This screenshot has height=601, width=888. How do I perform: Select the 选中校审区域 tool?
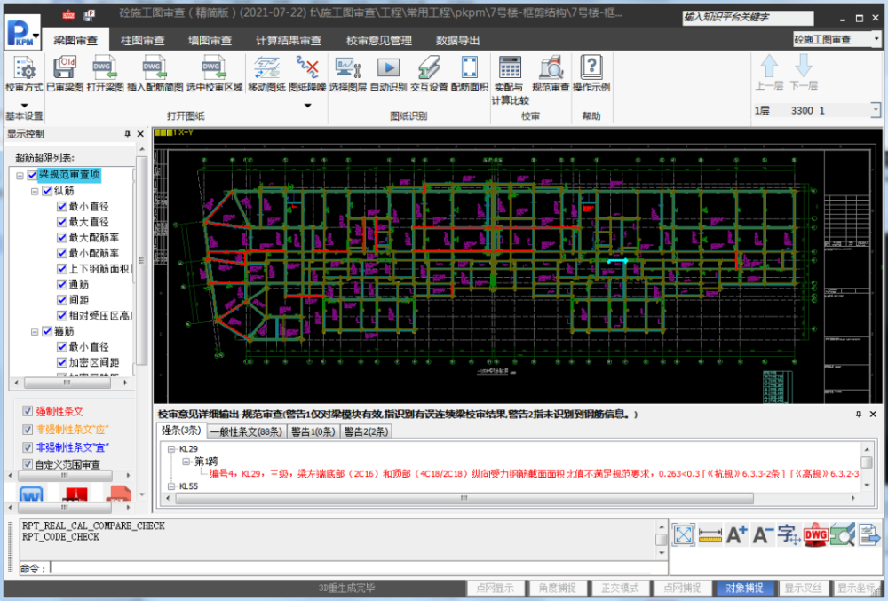point(214,74)
